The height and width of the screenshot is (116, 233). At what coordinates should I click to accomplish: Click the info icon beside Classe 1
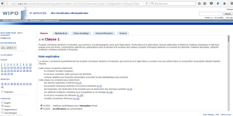point(40,40)
